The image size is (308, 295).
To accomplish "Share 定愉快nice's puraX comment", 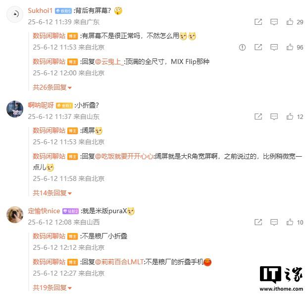I will (x=258, y=222).
